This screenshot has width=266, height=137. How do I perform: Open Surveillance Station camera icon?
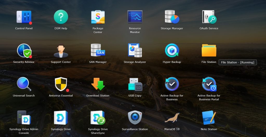135,118
